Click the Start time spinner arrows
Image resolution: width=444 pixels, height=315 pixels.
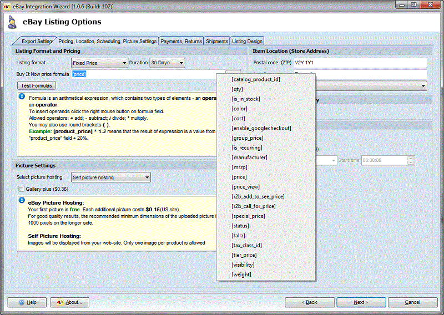tap(411, 160)
